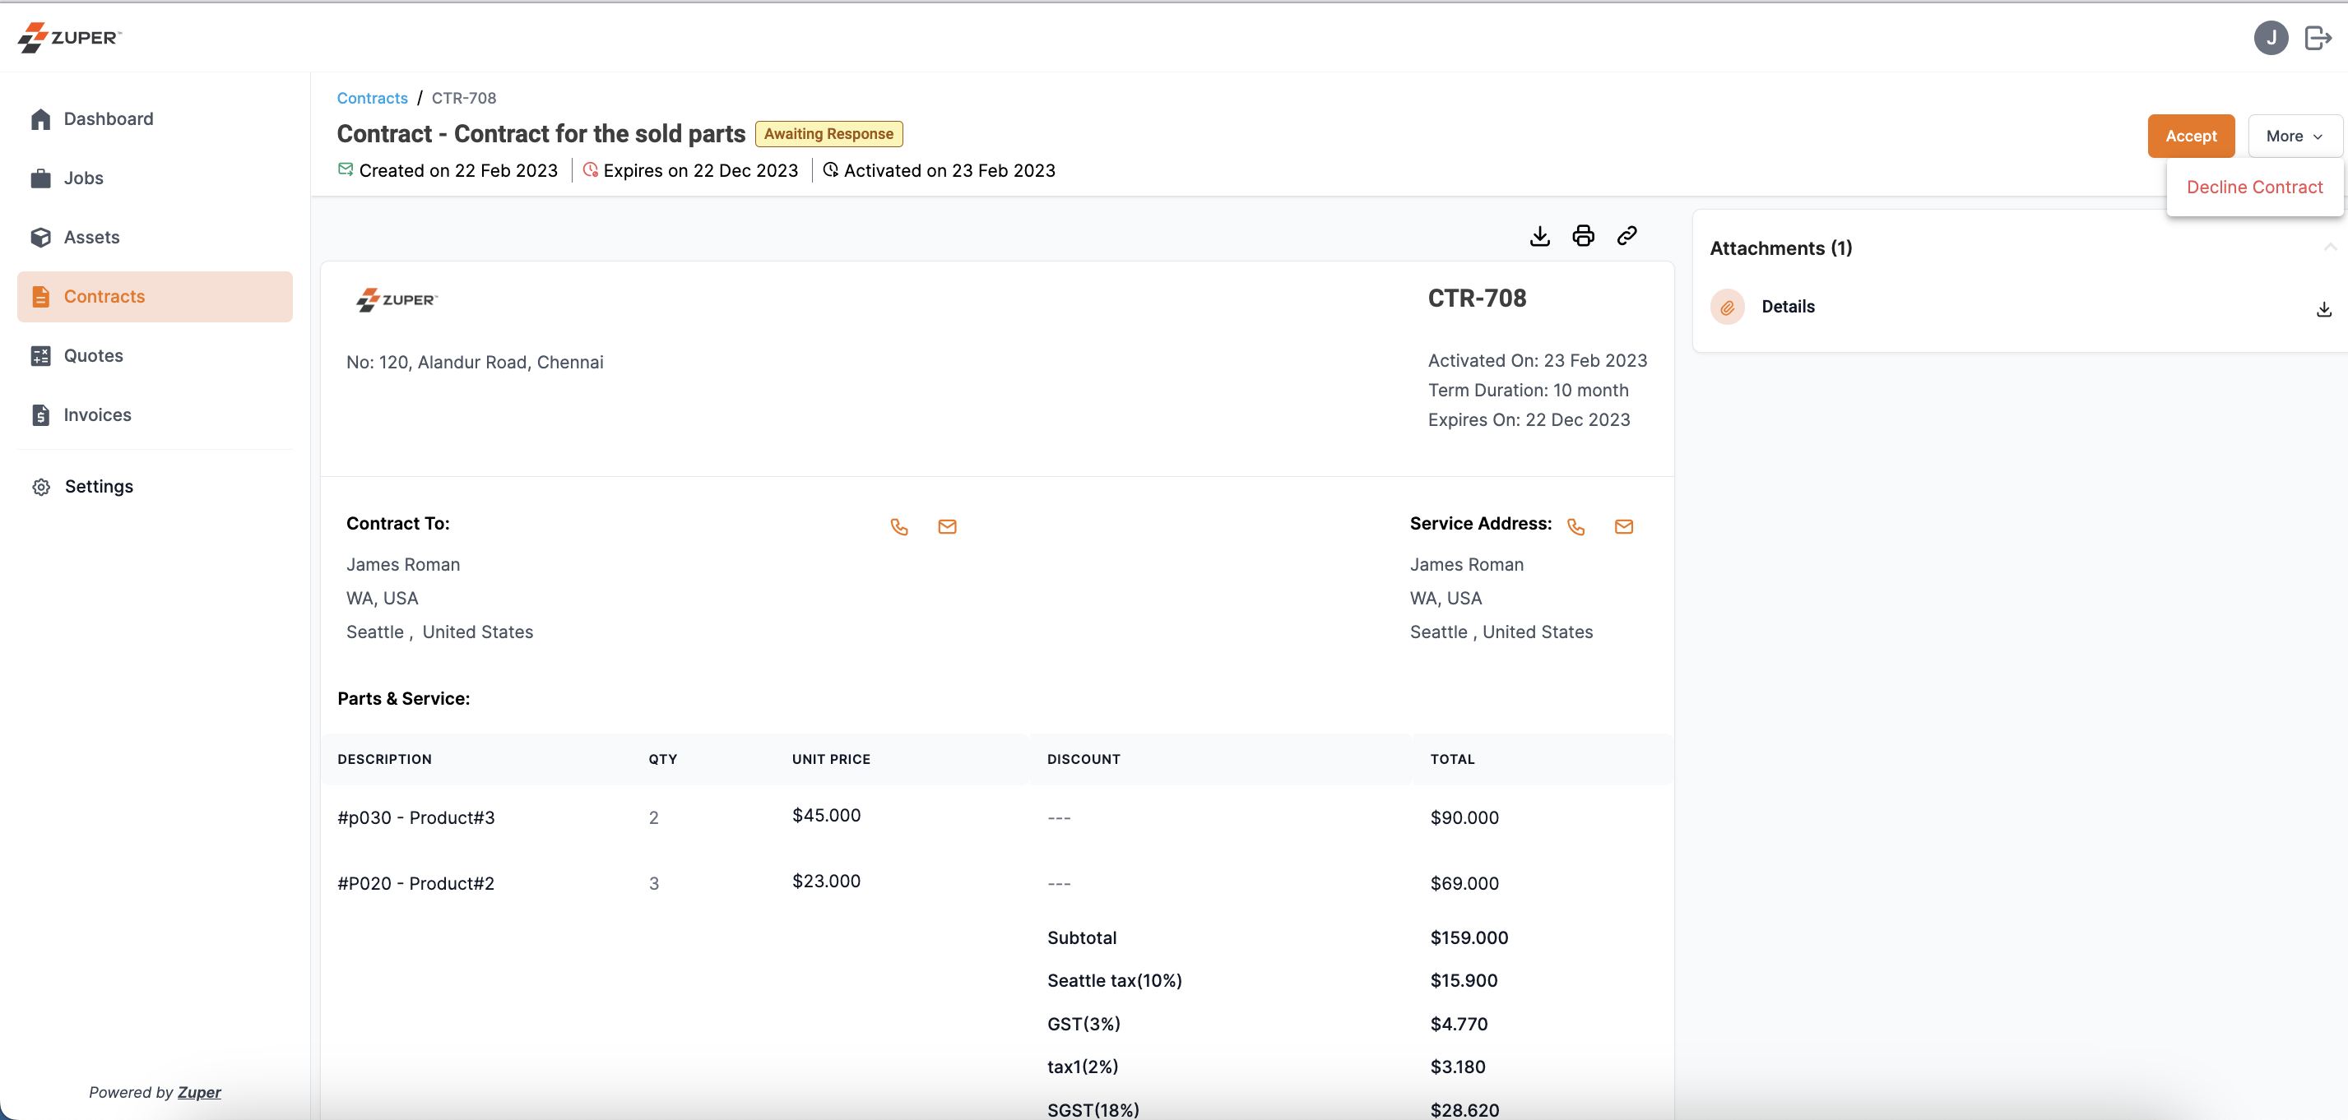Open Jobs from the sidebar
2348x1120 pixels.
[84, 178]
